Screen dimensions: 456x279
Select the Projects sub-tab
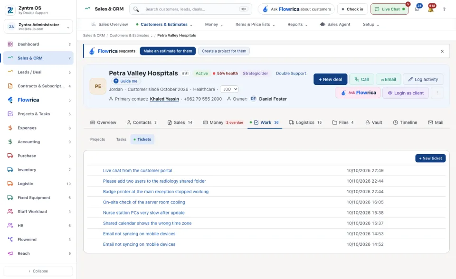(x=97, y=139)
